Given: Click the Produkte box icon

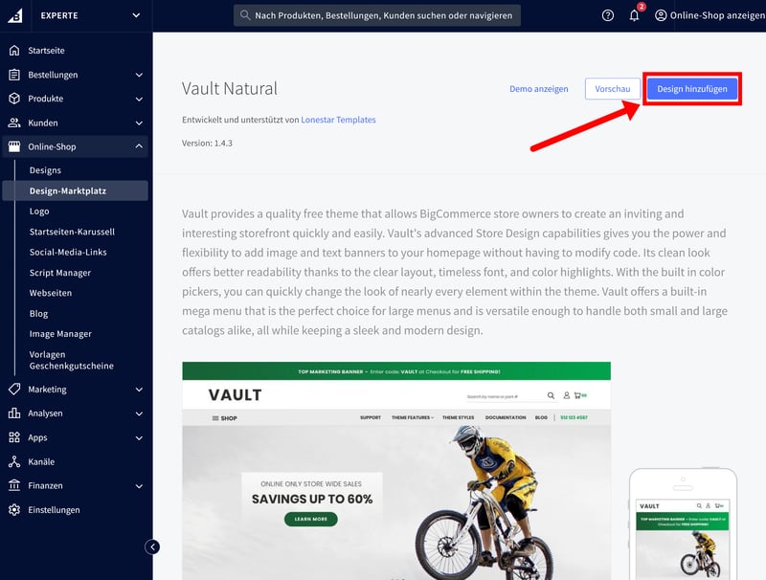Looking at the screenshot, I should [x=14, y=99].
